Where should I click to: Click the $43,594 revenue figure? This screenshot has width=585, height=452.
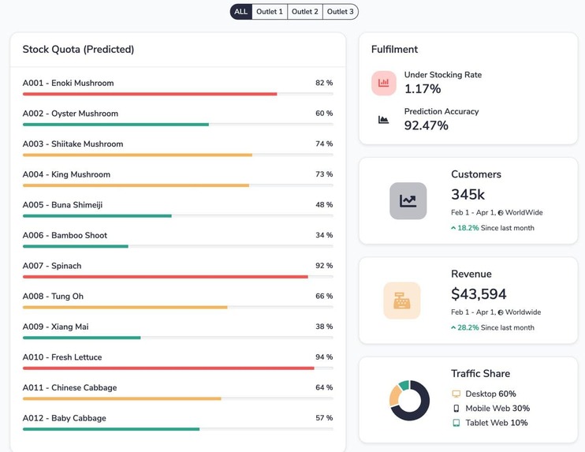(479, 294)
